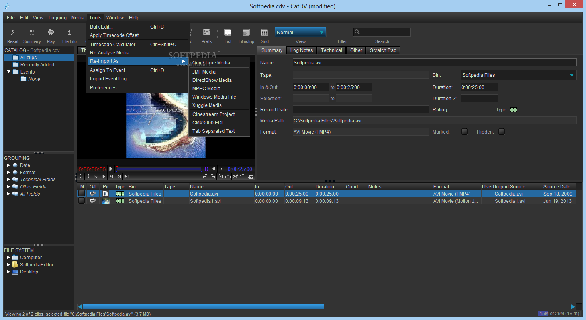
Task: Expand the All Fields grouping
Action: (8, 194)
